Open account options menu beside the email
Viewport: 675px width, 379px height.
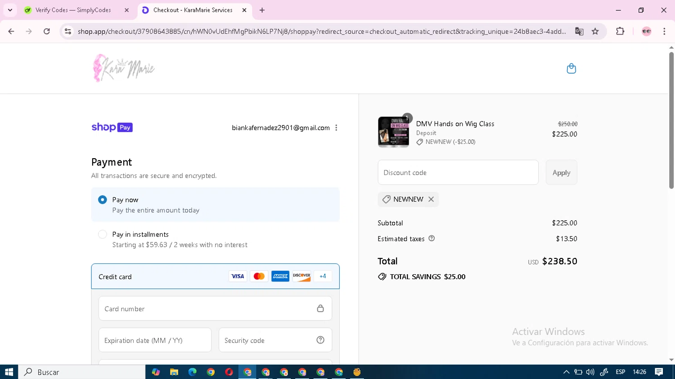336,128
